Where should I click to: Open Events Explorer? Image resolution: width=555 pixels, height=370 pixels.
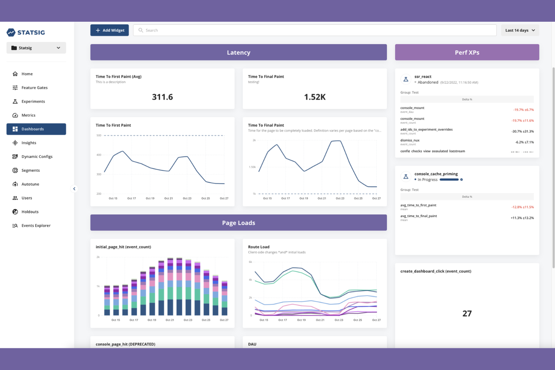(x=36, y=226)
